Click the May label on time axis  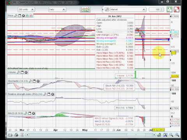(85, 130)
